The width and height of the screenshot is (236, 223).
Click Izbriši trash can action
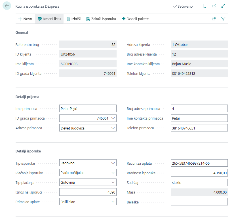click(73, 19)
